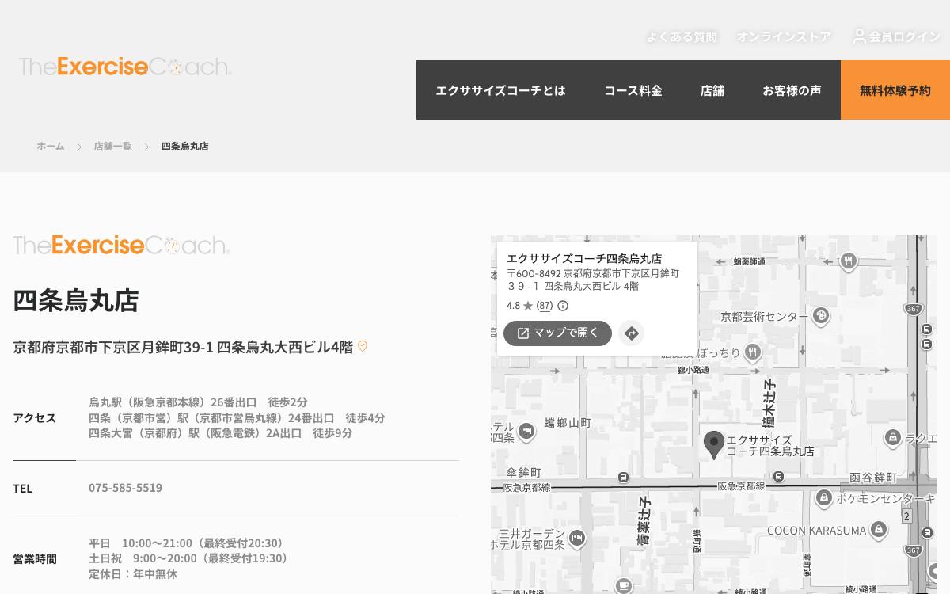Click store address text 月鉾町39-1

[183, 347]
